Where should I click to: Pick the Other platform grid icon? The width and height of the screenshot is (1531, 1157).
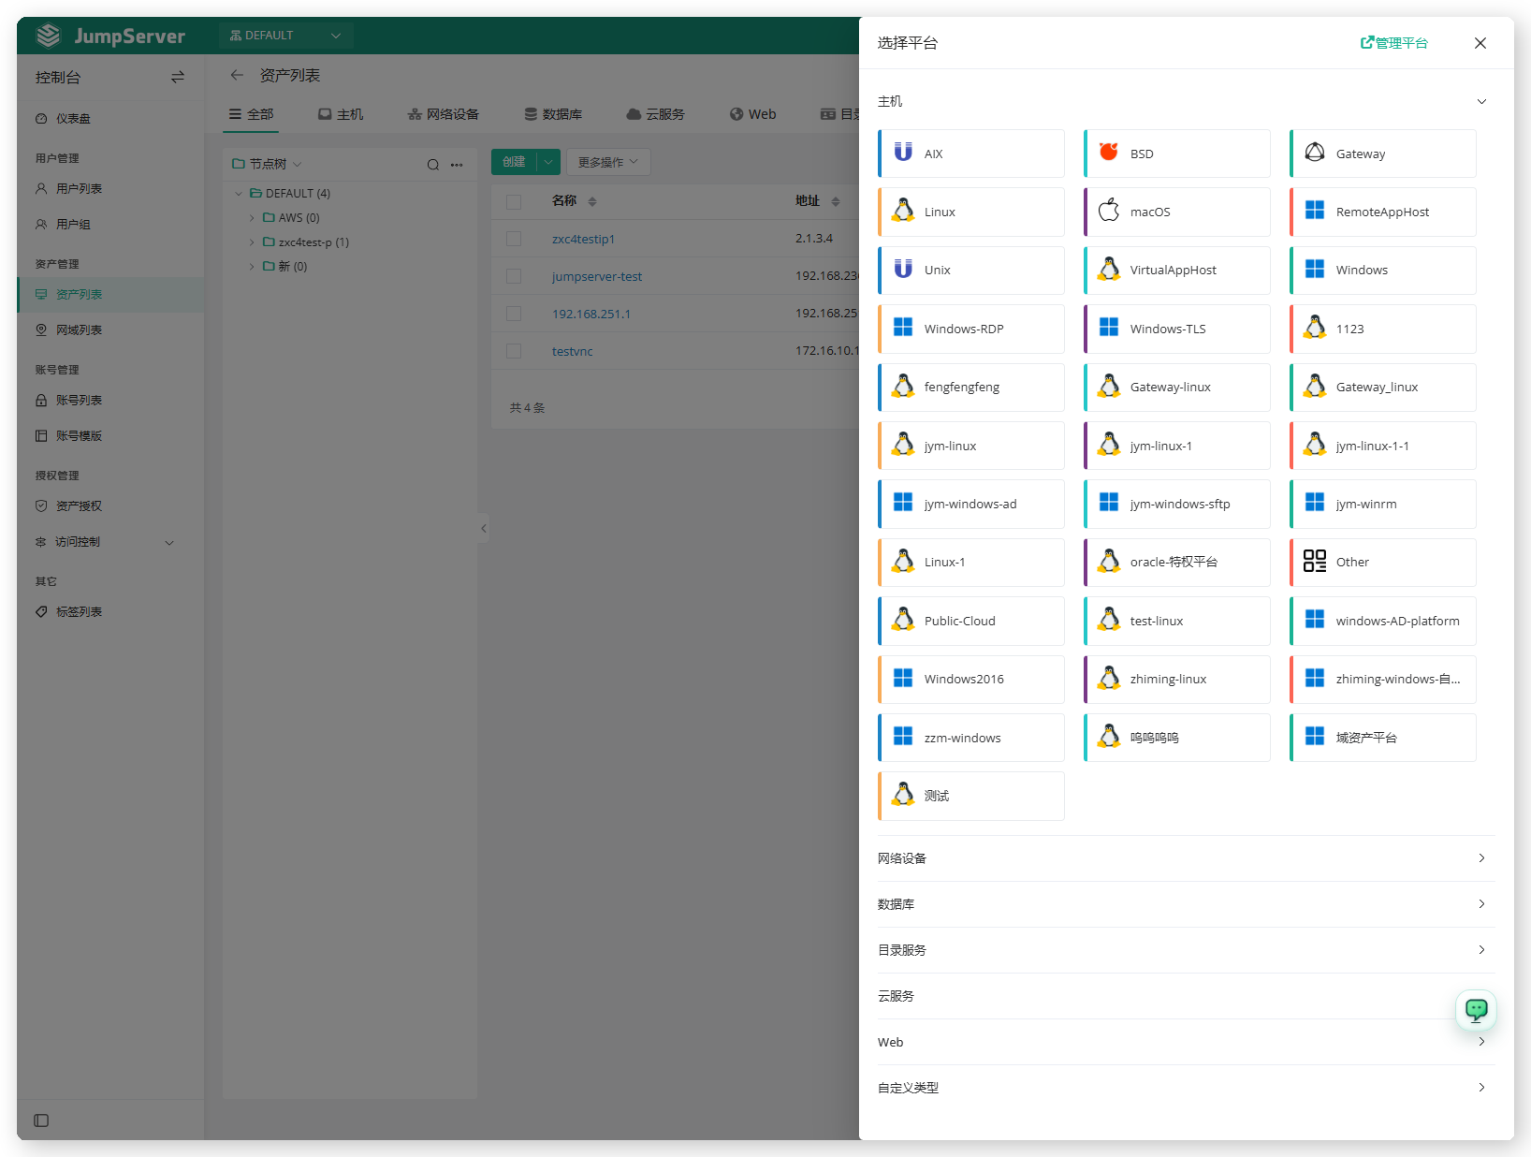pos(1315,561)
